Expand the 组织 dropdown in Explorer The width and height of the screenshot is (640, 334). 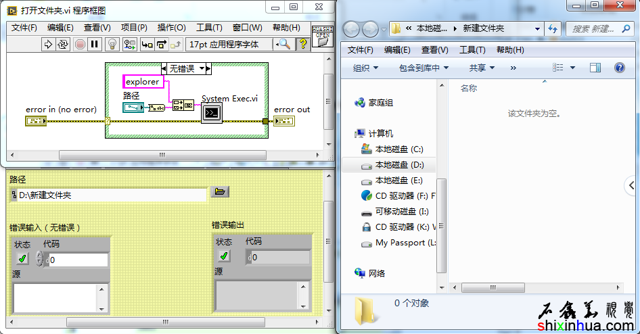coord(365,68)
